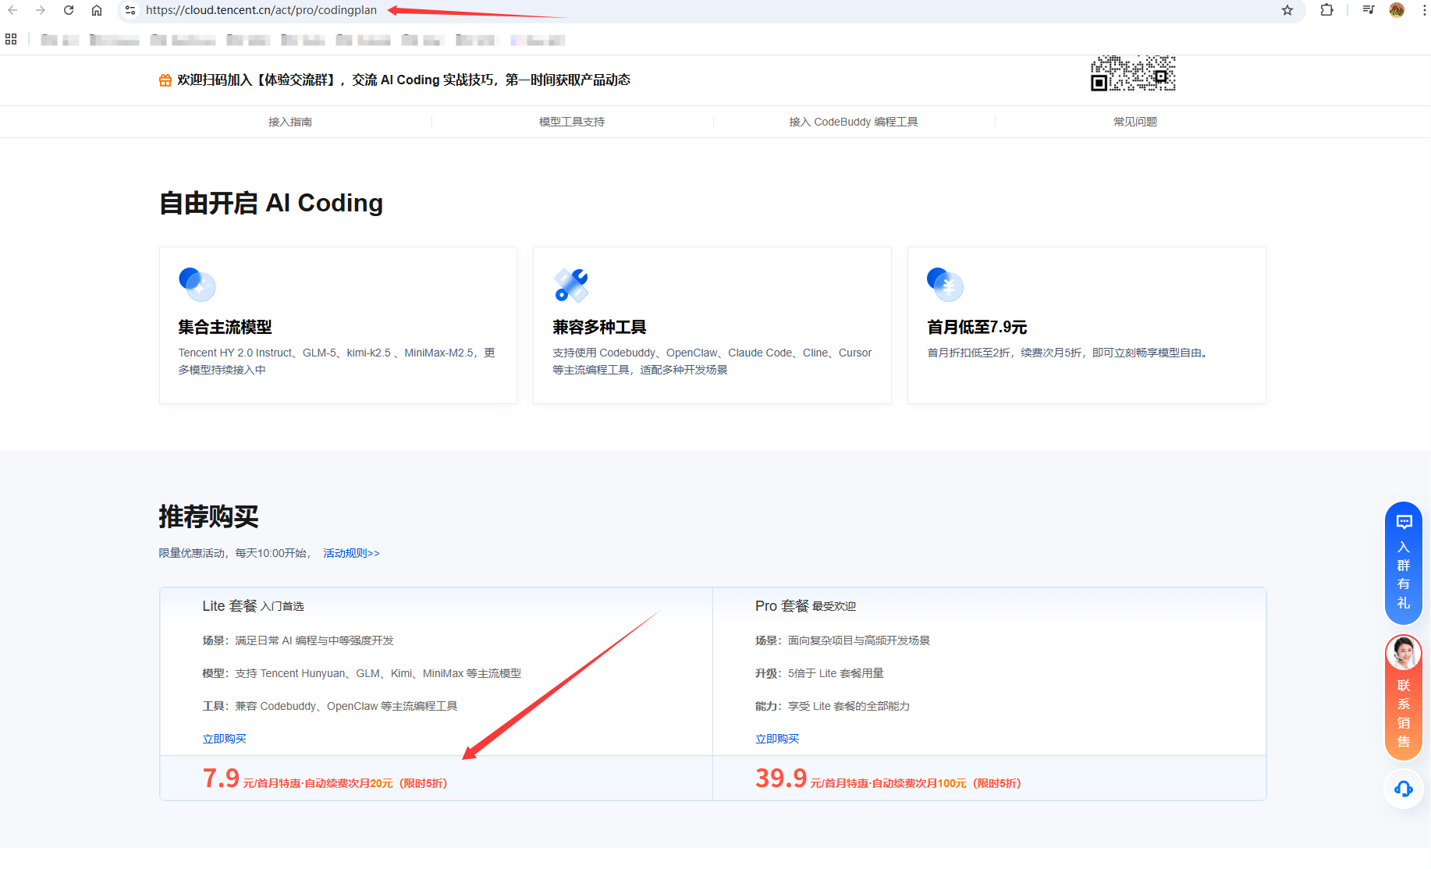
Task: Click the browser back arrow
Action: (12, 10)
